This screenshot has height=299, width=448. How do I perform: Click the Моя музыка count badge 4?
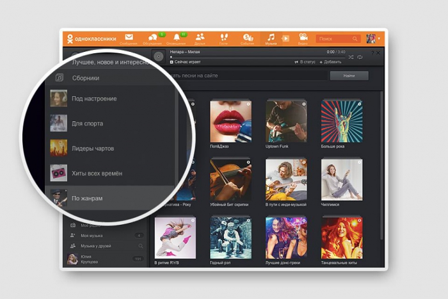pos(139,236)
